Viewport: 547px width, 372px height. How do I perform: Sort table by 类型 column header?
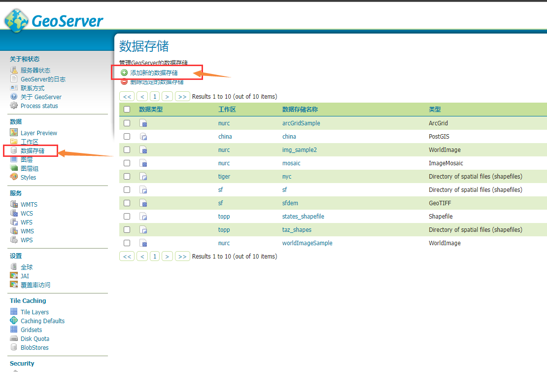[435, 110]
